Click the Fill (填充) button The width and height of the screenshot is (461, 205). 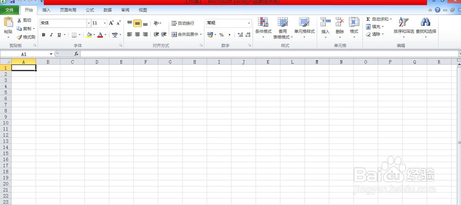coord(373,27)
